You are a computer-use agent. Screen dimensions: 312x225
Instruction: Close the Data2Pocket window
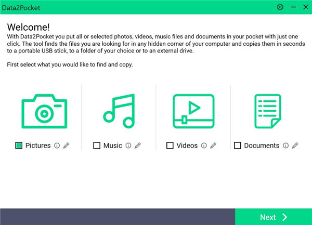pos(306,7)
